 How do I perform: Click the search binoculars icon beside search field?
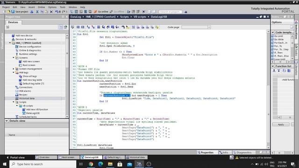186,12
